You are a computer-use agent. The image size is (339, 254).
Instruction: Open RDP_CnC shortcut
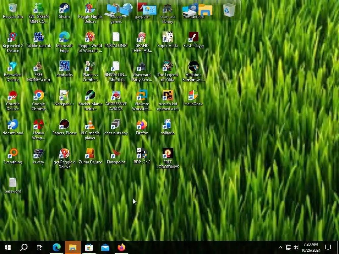(142, 156)
